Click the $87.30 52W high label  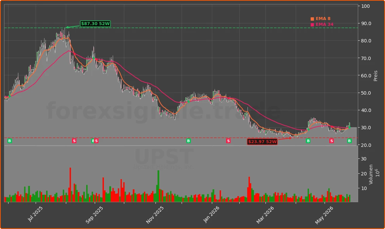95,24
